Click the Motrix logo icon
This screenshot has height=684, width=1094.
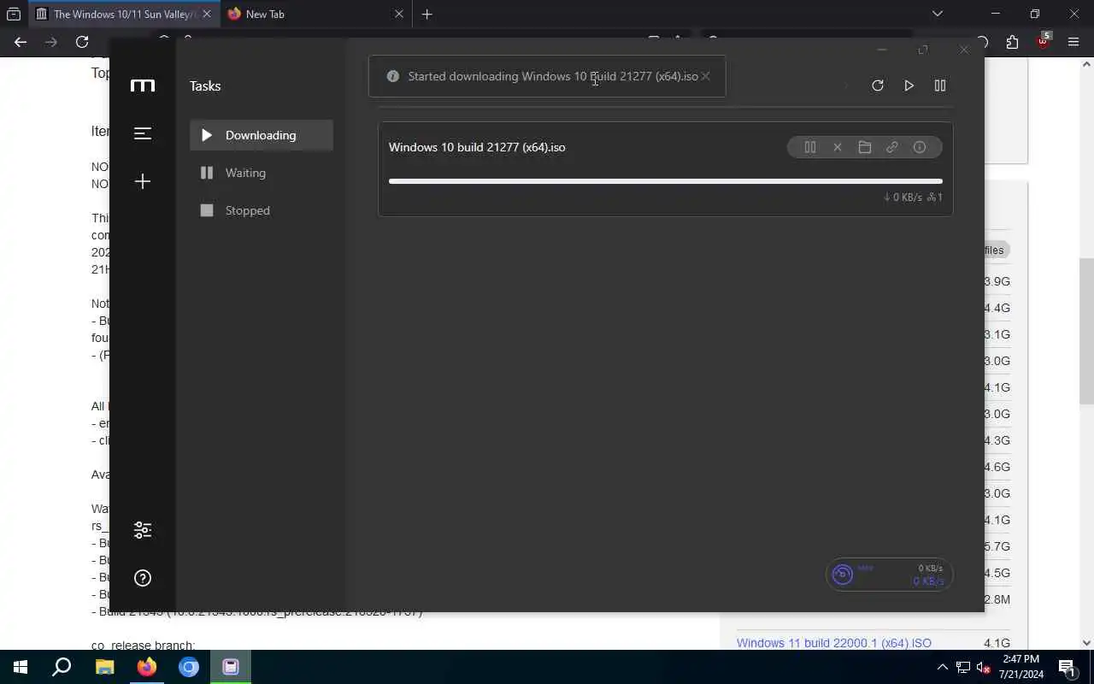point(143,85)
